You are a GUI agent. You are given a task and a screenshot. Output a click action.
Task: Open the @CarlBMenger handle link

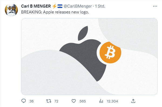pyautogui.click(x=78, y=6)
